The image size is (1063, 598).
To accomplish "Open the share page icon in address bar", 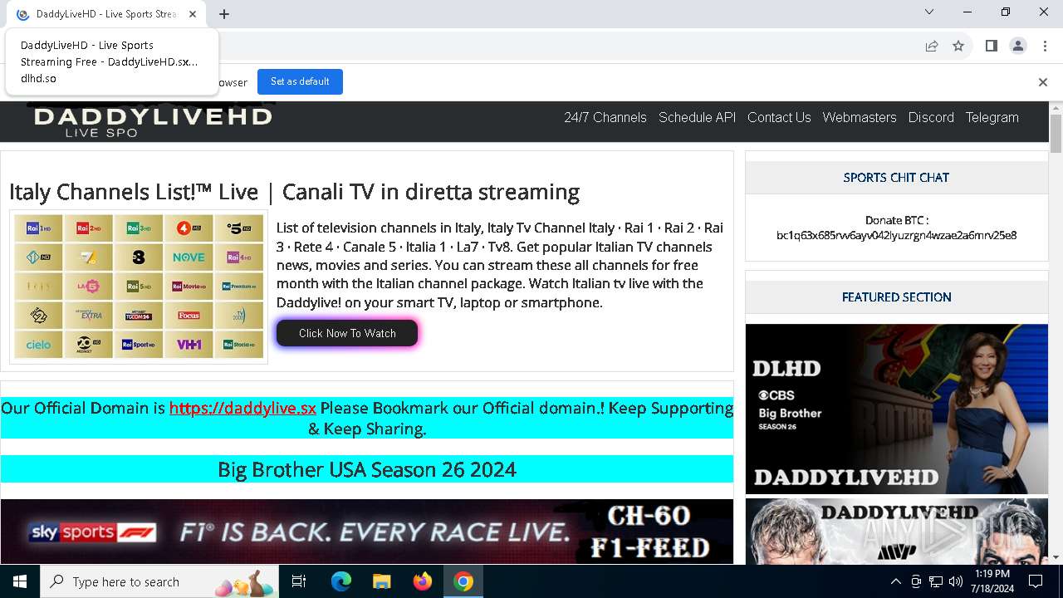I will 932,46.
